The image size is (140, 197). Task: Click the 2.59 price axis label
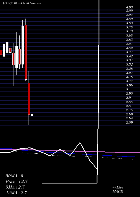click(129, 122)
